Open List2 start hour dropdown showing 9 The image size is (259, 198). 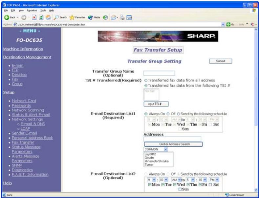(x=151, y=180)
